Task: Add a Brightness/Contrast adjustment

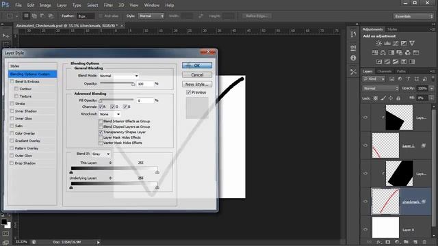Action: click(x=378, y=43)
